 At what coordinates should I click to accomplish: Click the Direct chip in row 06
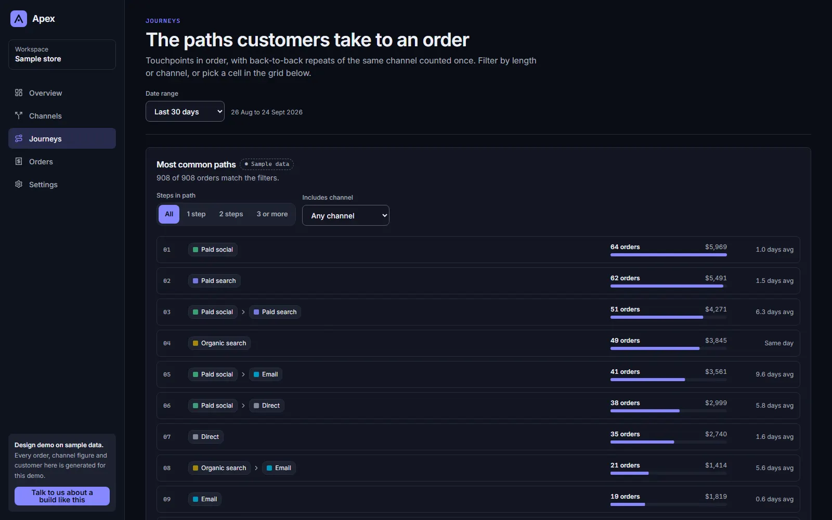tap(266, 406)
